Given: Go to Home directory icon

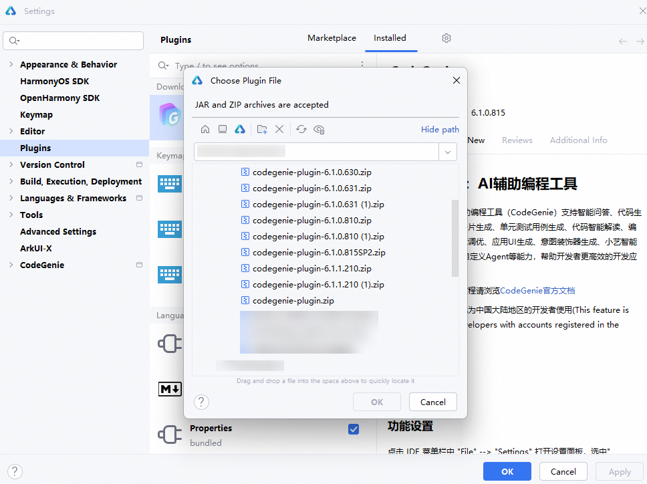Looking at the screenshot, I should coord(205,129).
